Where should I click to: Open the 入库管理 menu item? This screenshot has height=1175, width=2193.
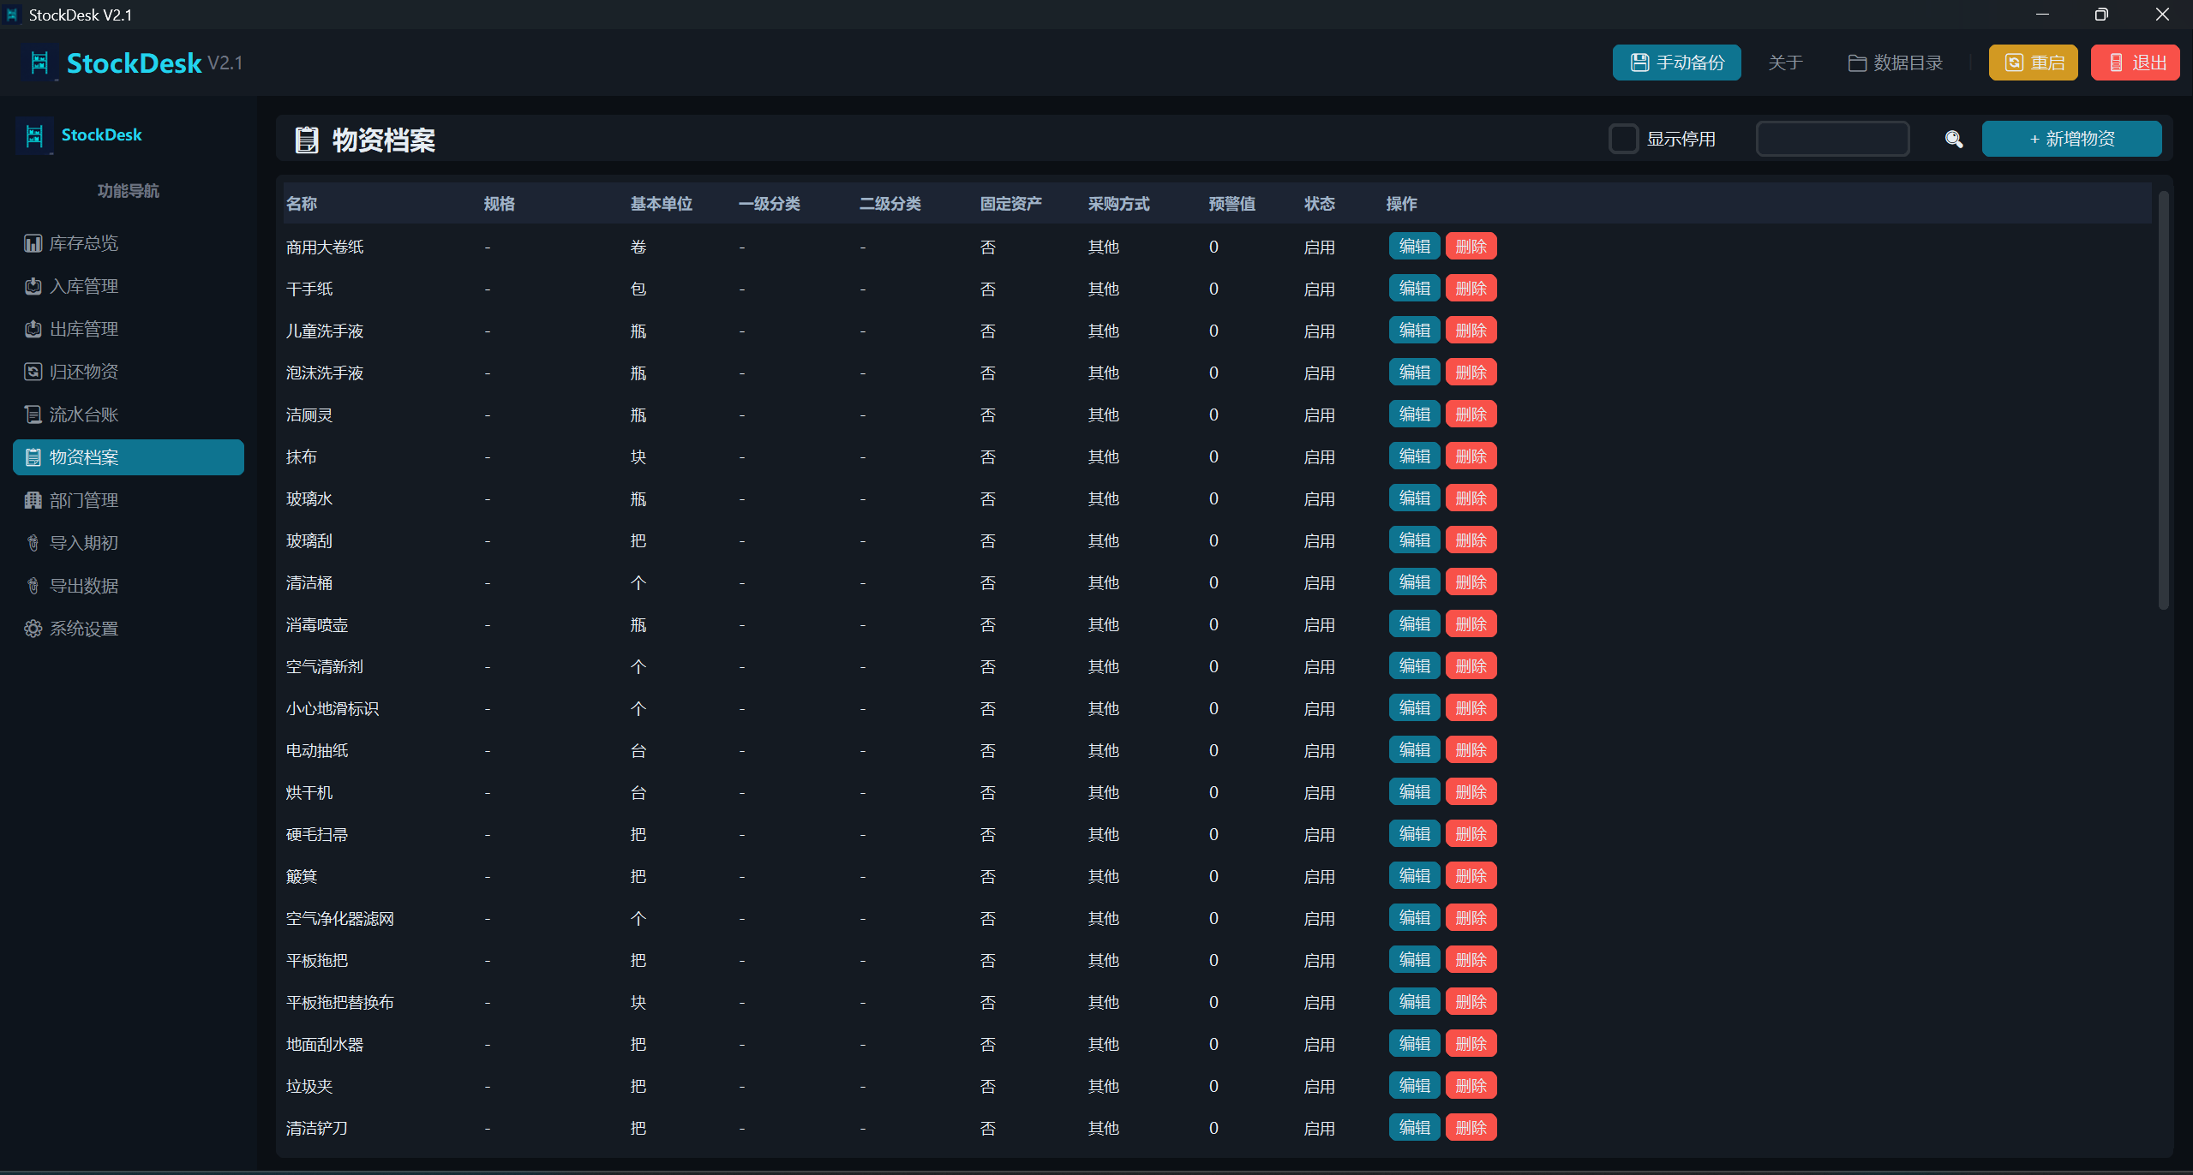pyautogui.click(x=129, y=286)
